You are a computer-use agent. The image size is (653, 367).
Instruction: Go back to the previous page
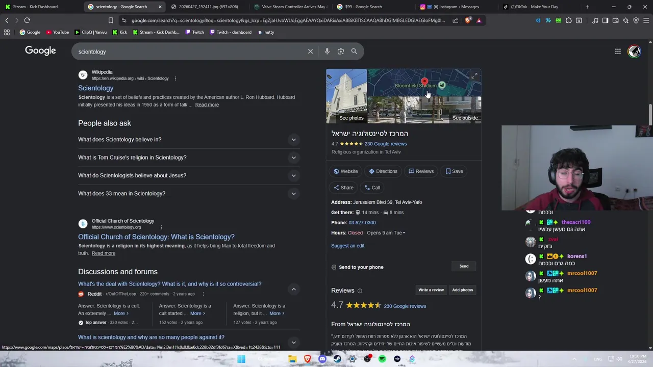[7, 20]
